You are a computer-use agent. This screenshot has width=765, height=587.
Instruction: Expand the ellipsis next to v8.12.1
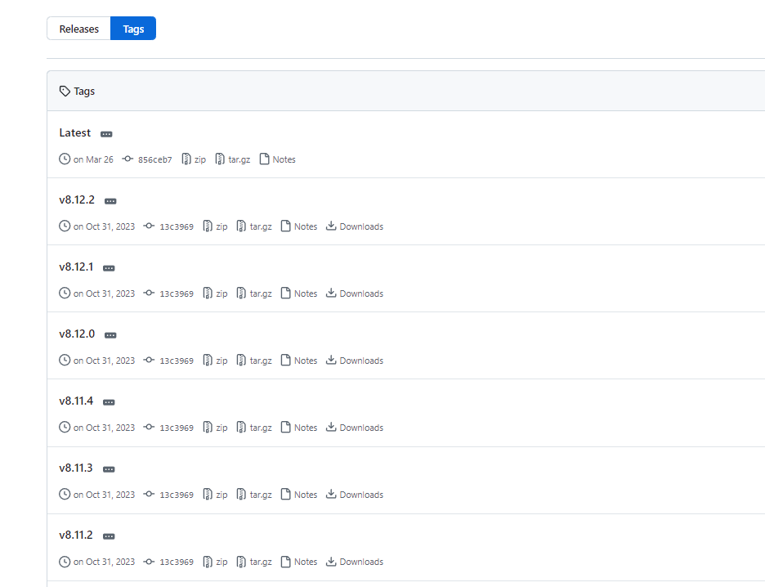tap(109, 268)
